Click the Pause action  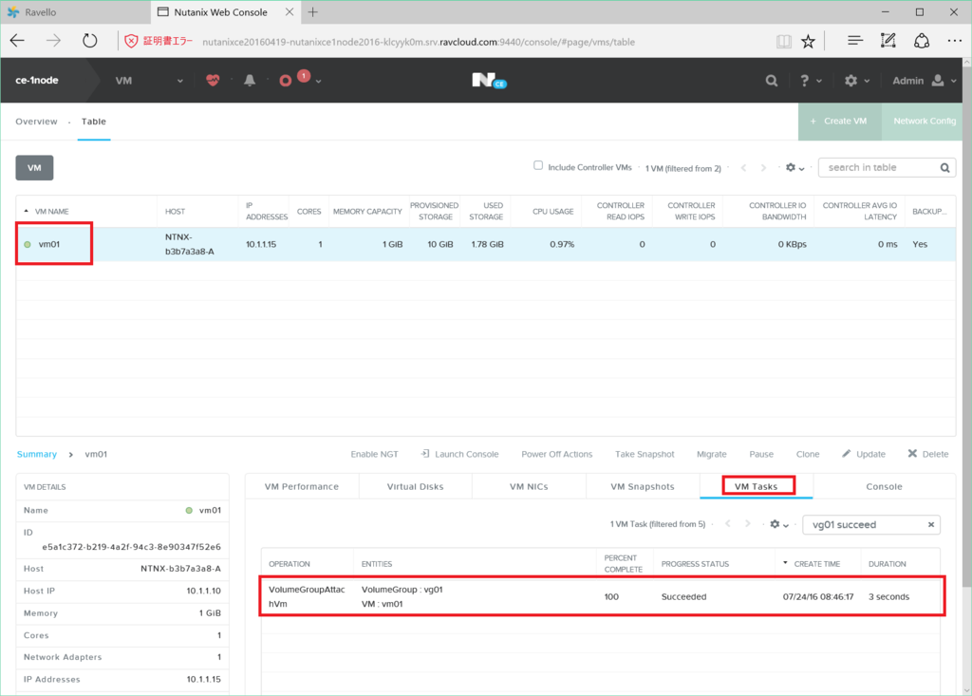point(761,454)
